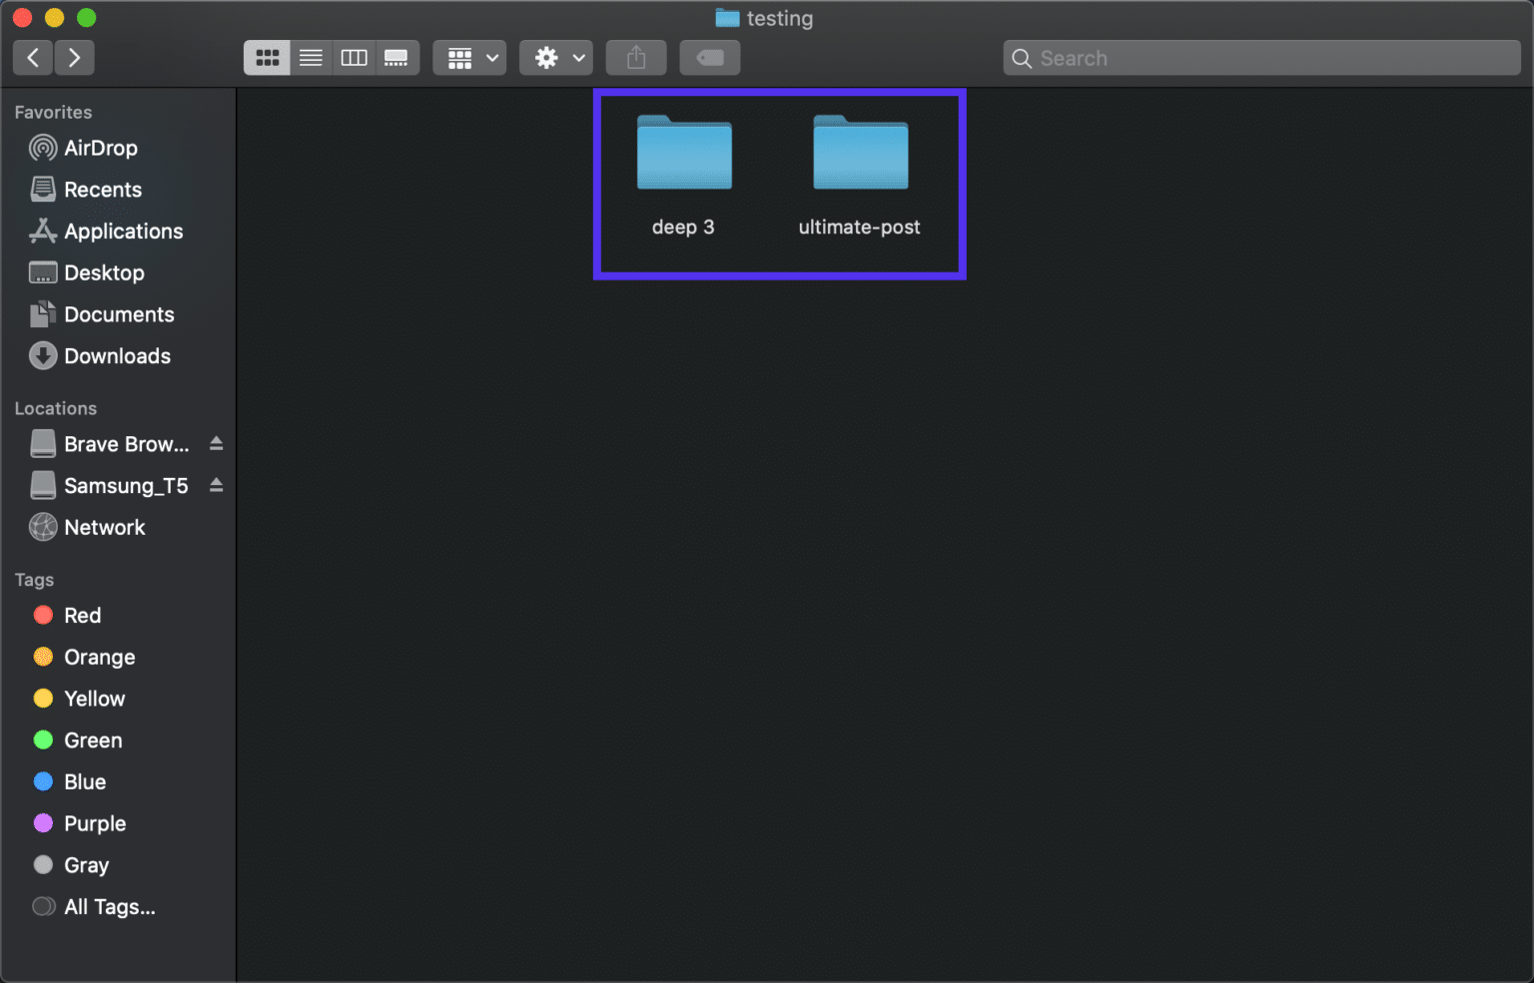This screenshot has height=983, width=1534.
Task: Open the ultimate-post folder
Action: (x=860, y=155)
